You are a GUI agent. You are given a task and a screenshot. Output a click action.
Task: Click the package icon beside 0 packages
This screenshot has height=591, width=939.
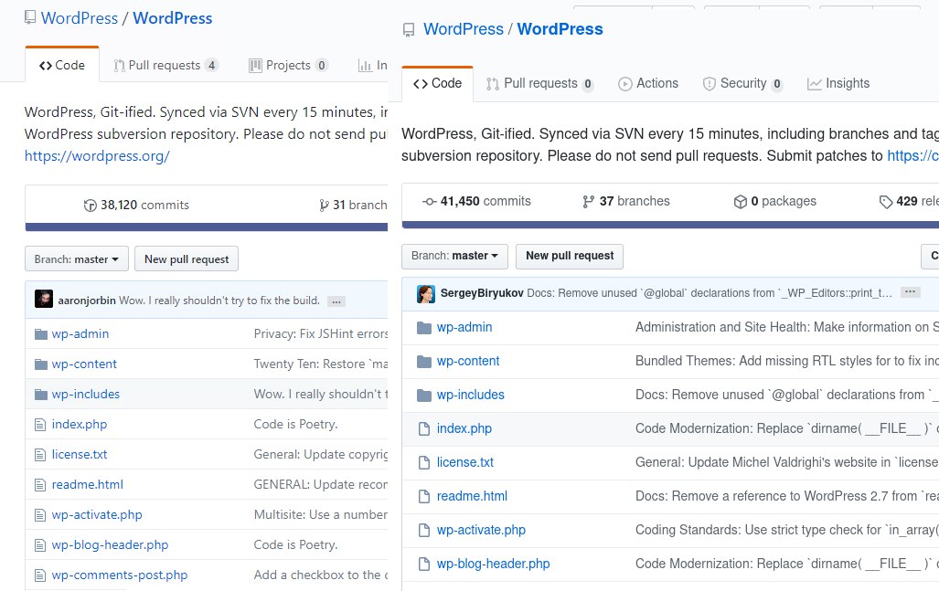click(x=741, y=202)
